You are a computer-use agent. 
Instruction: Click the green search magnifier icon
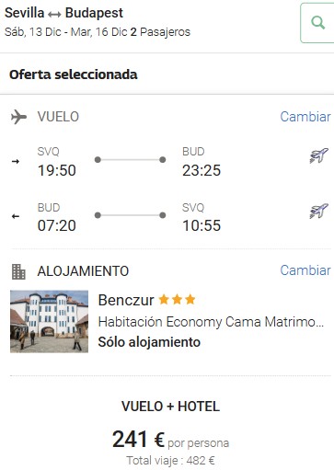317,23
